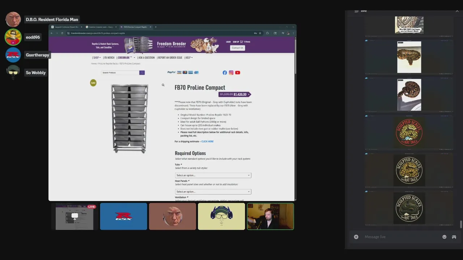This screenshot has height=260, width=463.
Task: Click the Gsxrtherapy user avatar
Action: pyautogui.click(x=13, y=55)
